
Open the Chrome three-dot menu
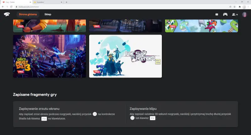(248, 7)
